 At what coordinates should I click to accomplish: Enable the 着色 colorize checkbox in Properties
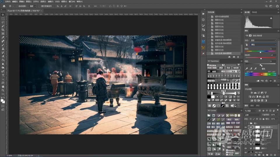(260, 69)
